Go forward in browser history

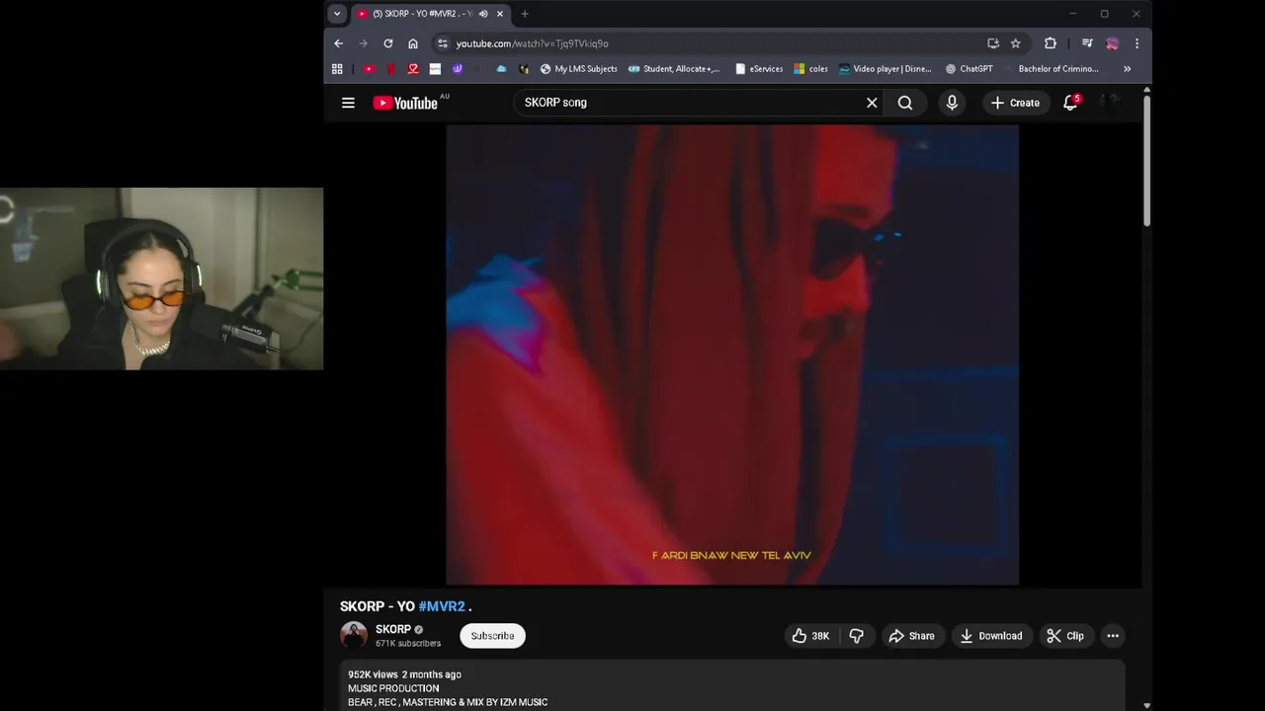tap(363, 43)
